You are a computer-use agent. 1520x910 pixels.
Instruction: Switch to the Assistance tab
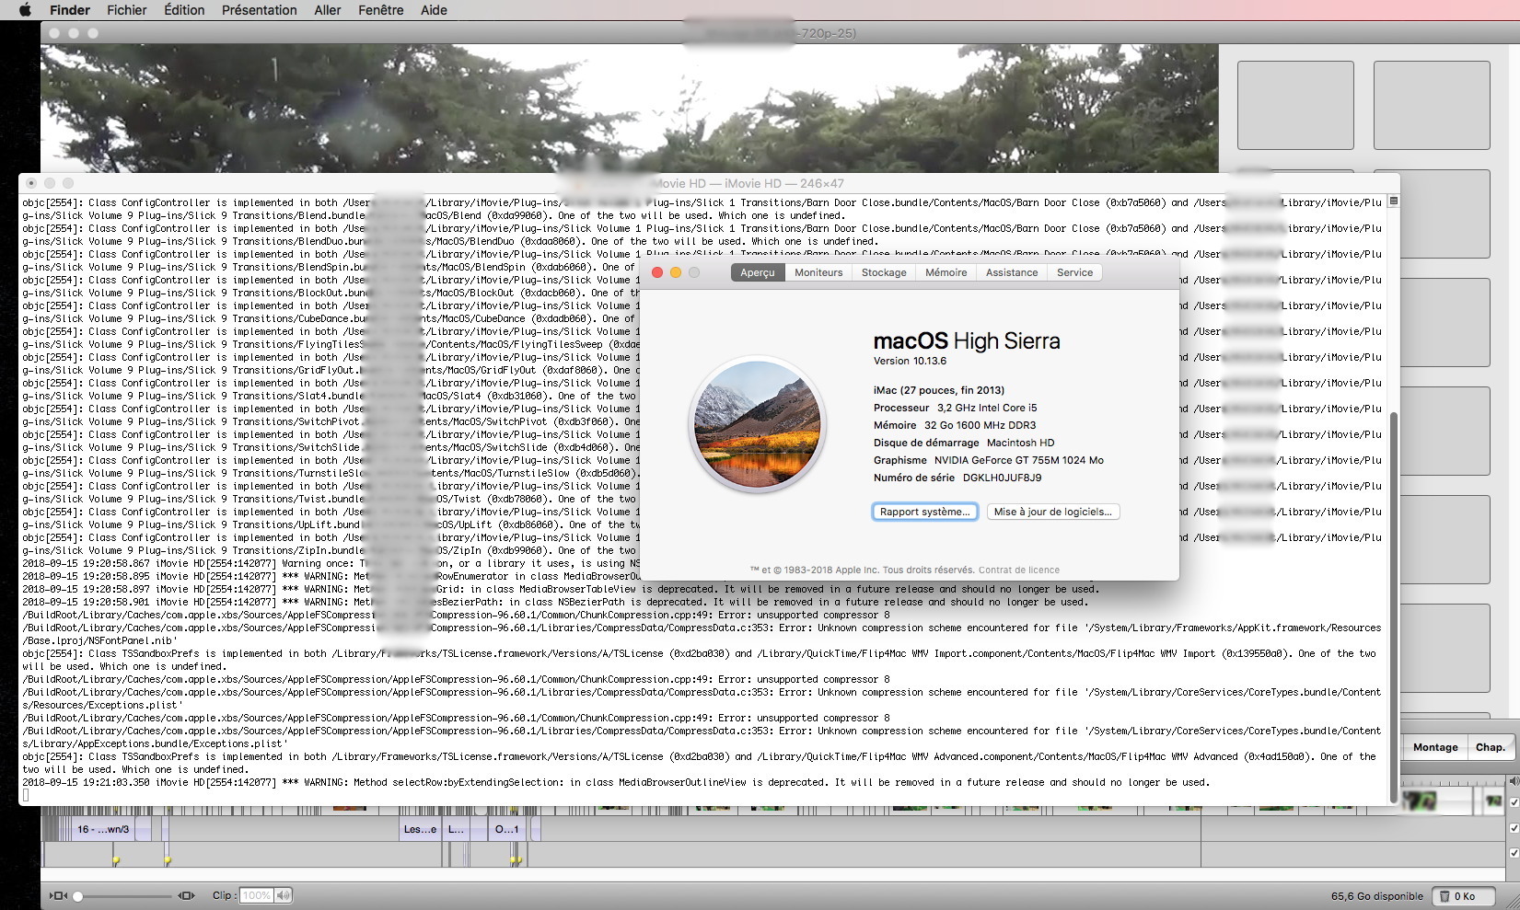1012,272
